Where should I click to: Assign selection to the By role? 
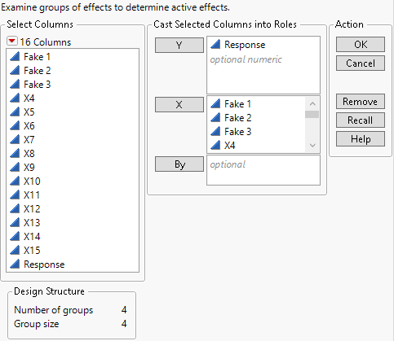click(179, 164)
